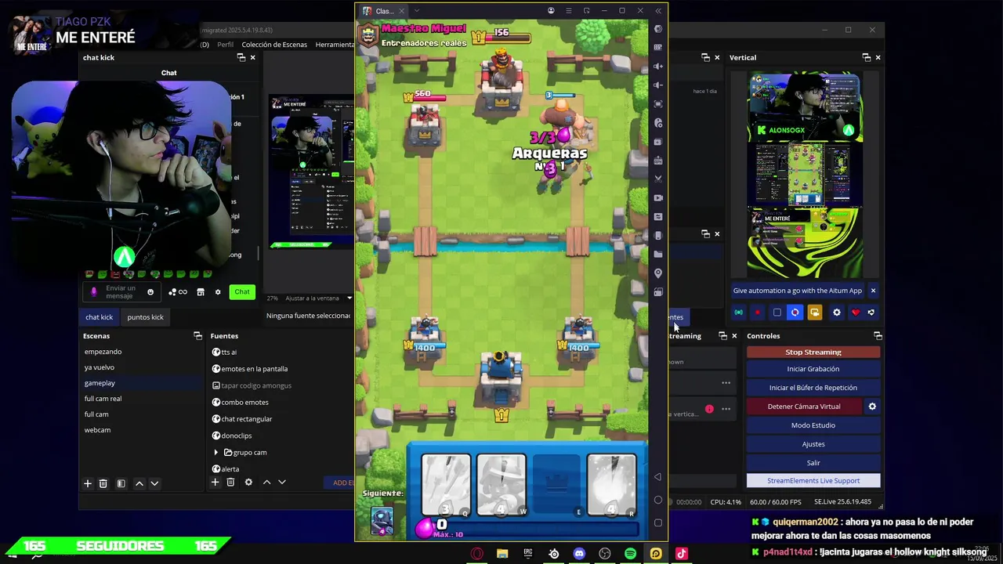Select the first arrows card in game hand
The height and width of the screenshot is (564, 1003).
[x=447, y=486]
